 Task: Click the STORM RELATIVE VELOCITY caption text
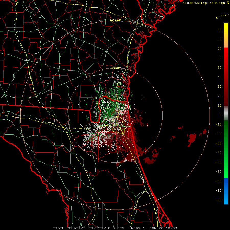pyautogui.click(x=79, y=228)
